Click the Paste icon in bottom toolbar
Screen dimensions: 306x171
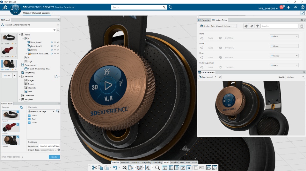point(107,168)
